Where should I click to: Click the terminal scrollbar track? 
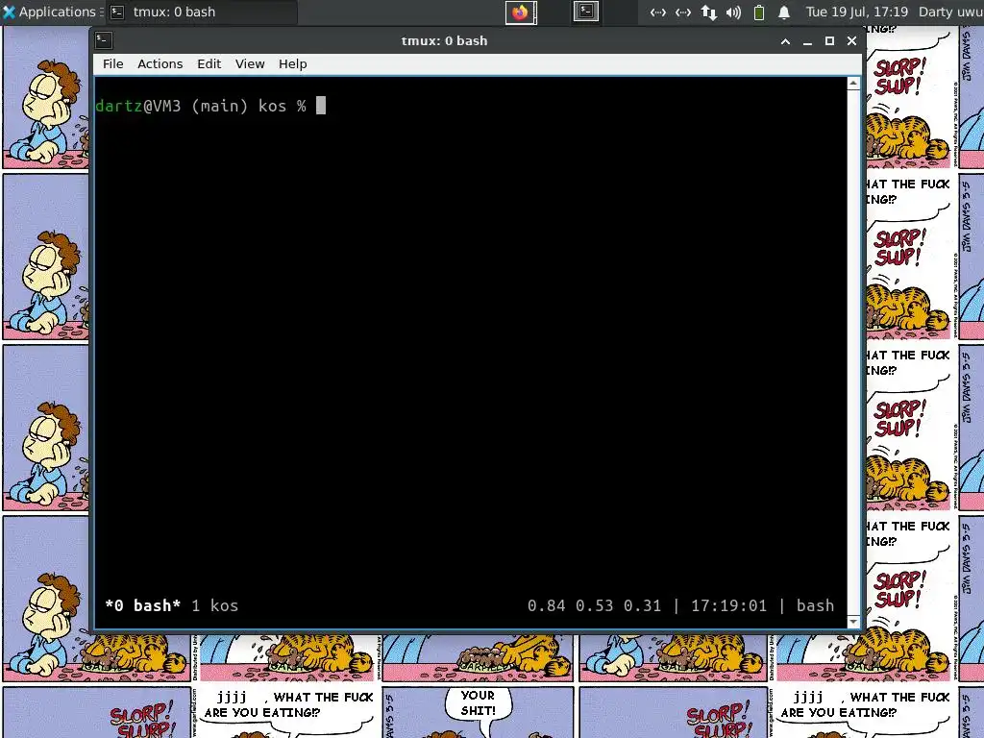click(853, 352)
